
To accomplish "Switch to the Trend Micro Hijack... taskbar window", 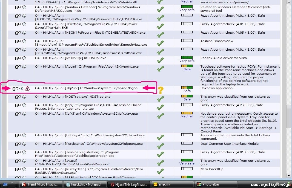I will pyautogui.click(x=41, y=184).
